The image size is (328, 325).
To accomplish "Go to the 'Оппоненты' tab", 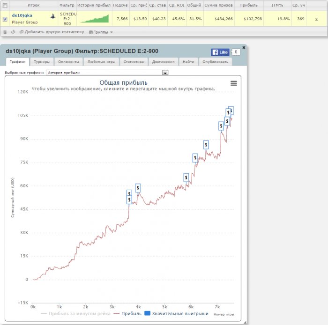I will coord(68,62).
